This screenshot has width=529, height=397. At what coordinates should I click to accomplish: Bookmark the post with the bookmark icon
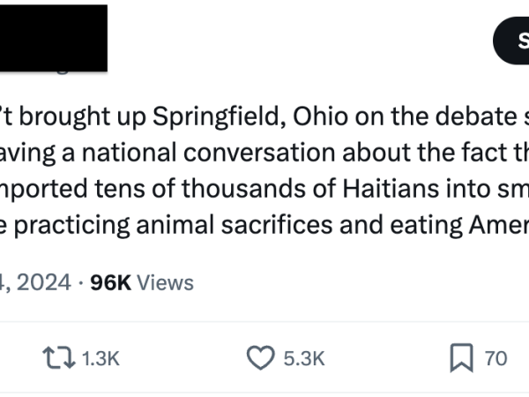(x=461, y=358)
